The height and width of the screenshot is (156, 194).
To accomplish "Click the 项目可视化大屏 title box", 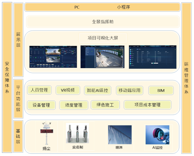I will 103,38.
